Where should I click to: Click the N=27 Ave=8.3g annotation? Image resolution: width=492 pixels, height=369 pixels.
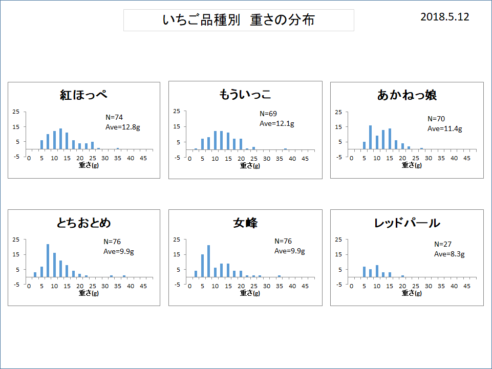pos(449,249)
